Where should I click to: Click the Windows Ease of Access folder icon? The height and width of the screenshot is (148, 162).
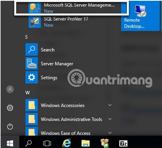(x=32, y=131)
